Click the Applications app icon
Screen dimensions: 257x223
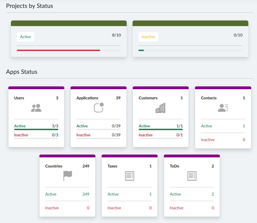tap(99, 108)
